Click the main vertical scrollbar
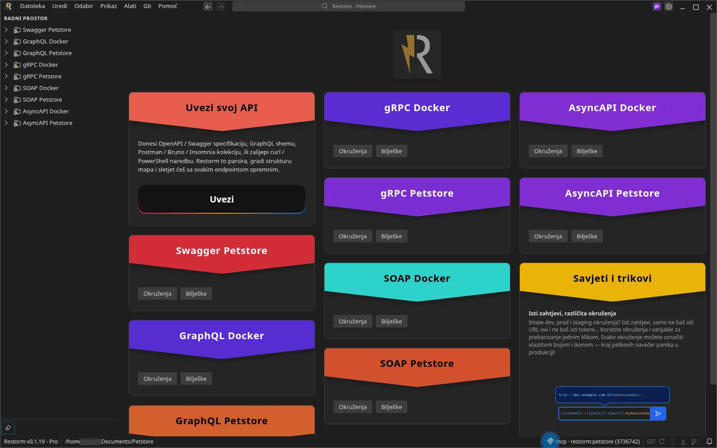Screen dimensions: 717x448 point(713,199)
